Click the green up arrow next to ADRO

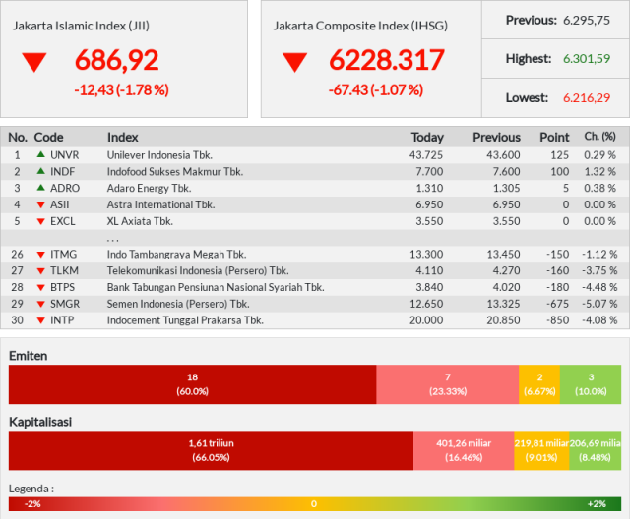point(40,188)
